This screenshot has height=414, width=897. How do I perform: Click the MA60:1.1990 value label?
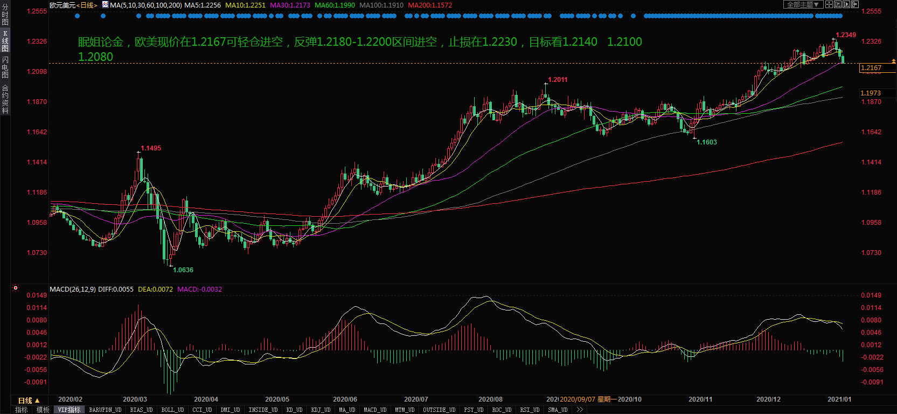tap(335, 5)
